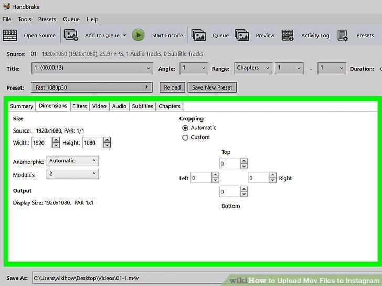
Task: Open the ending chapter dropdown
Action: 332,68
